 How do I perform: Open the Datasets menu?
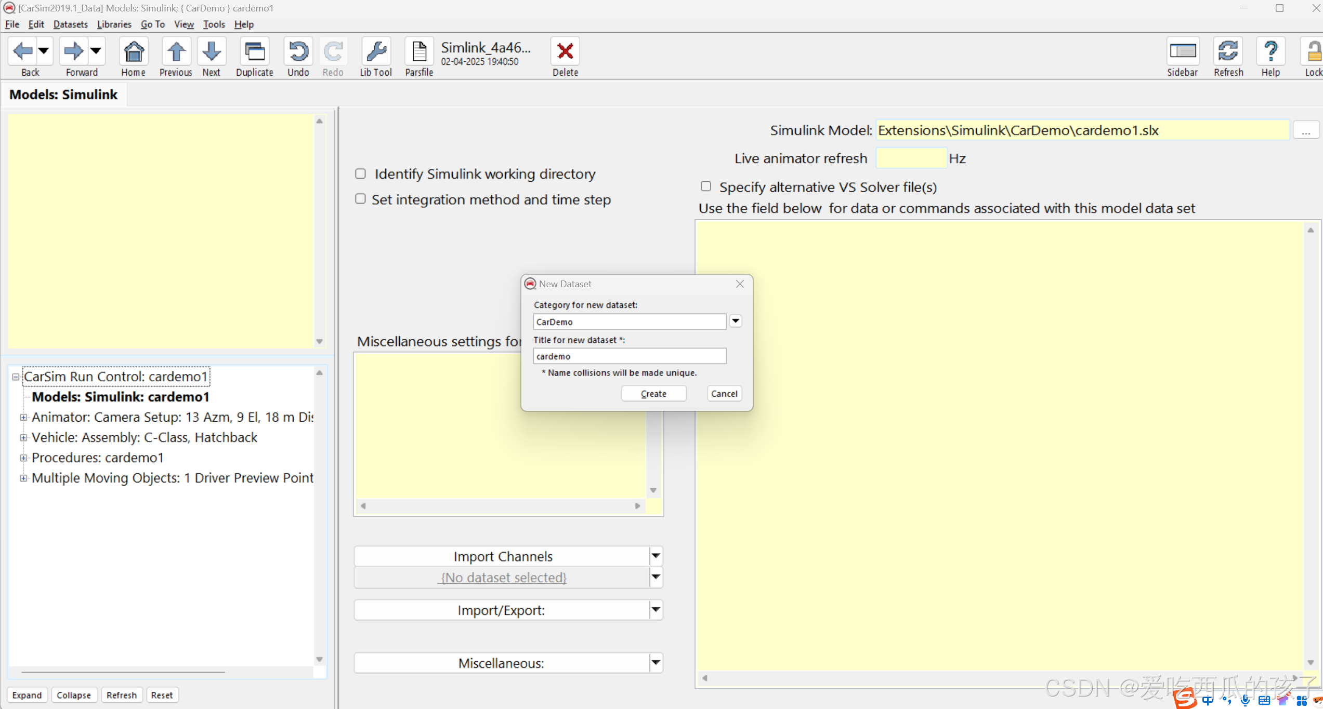point(70,24)
